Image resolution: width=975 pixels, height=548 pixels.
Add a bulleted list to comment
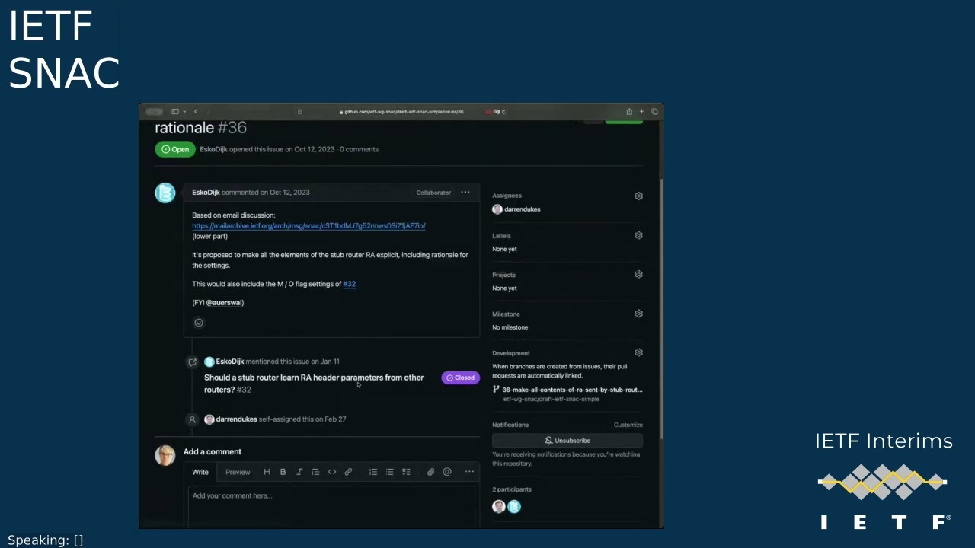[389, 472]
